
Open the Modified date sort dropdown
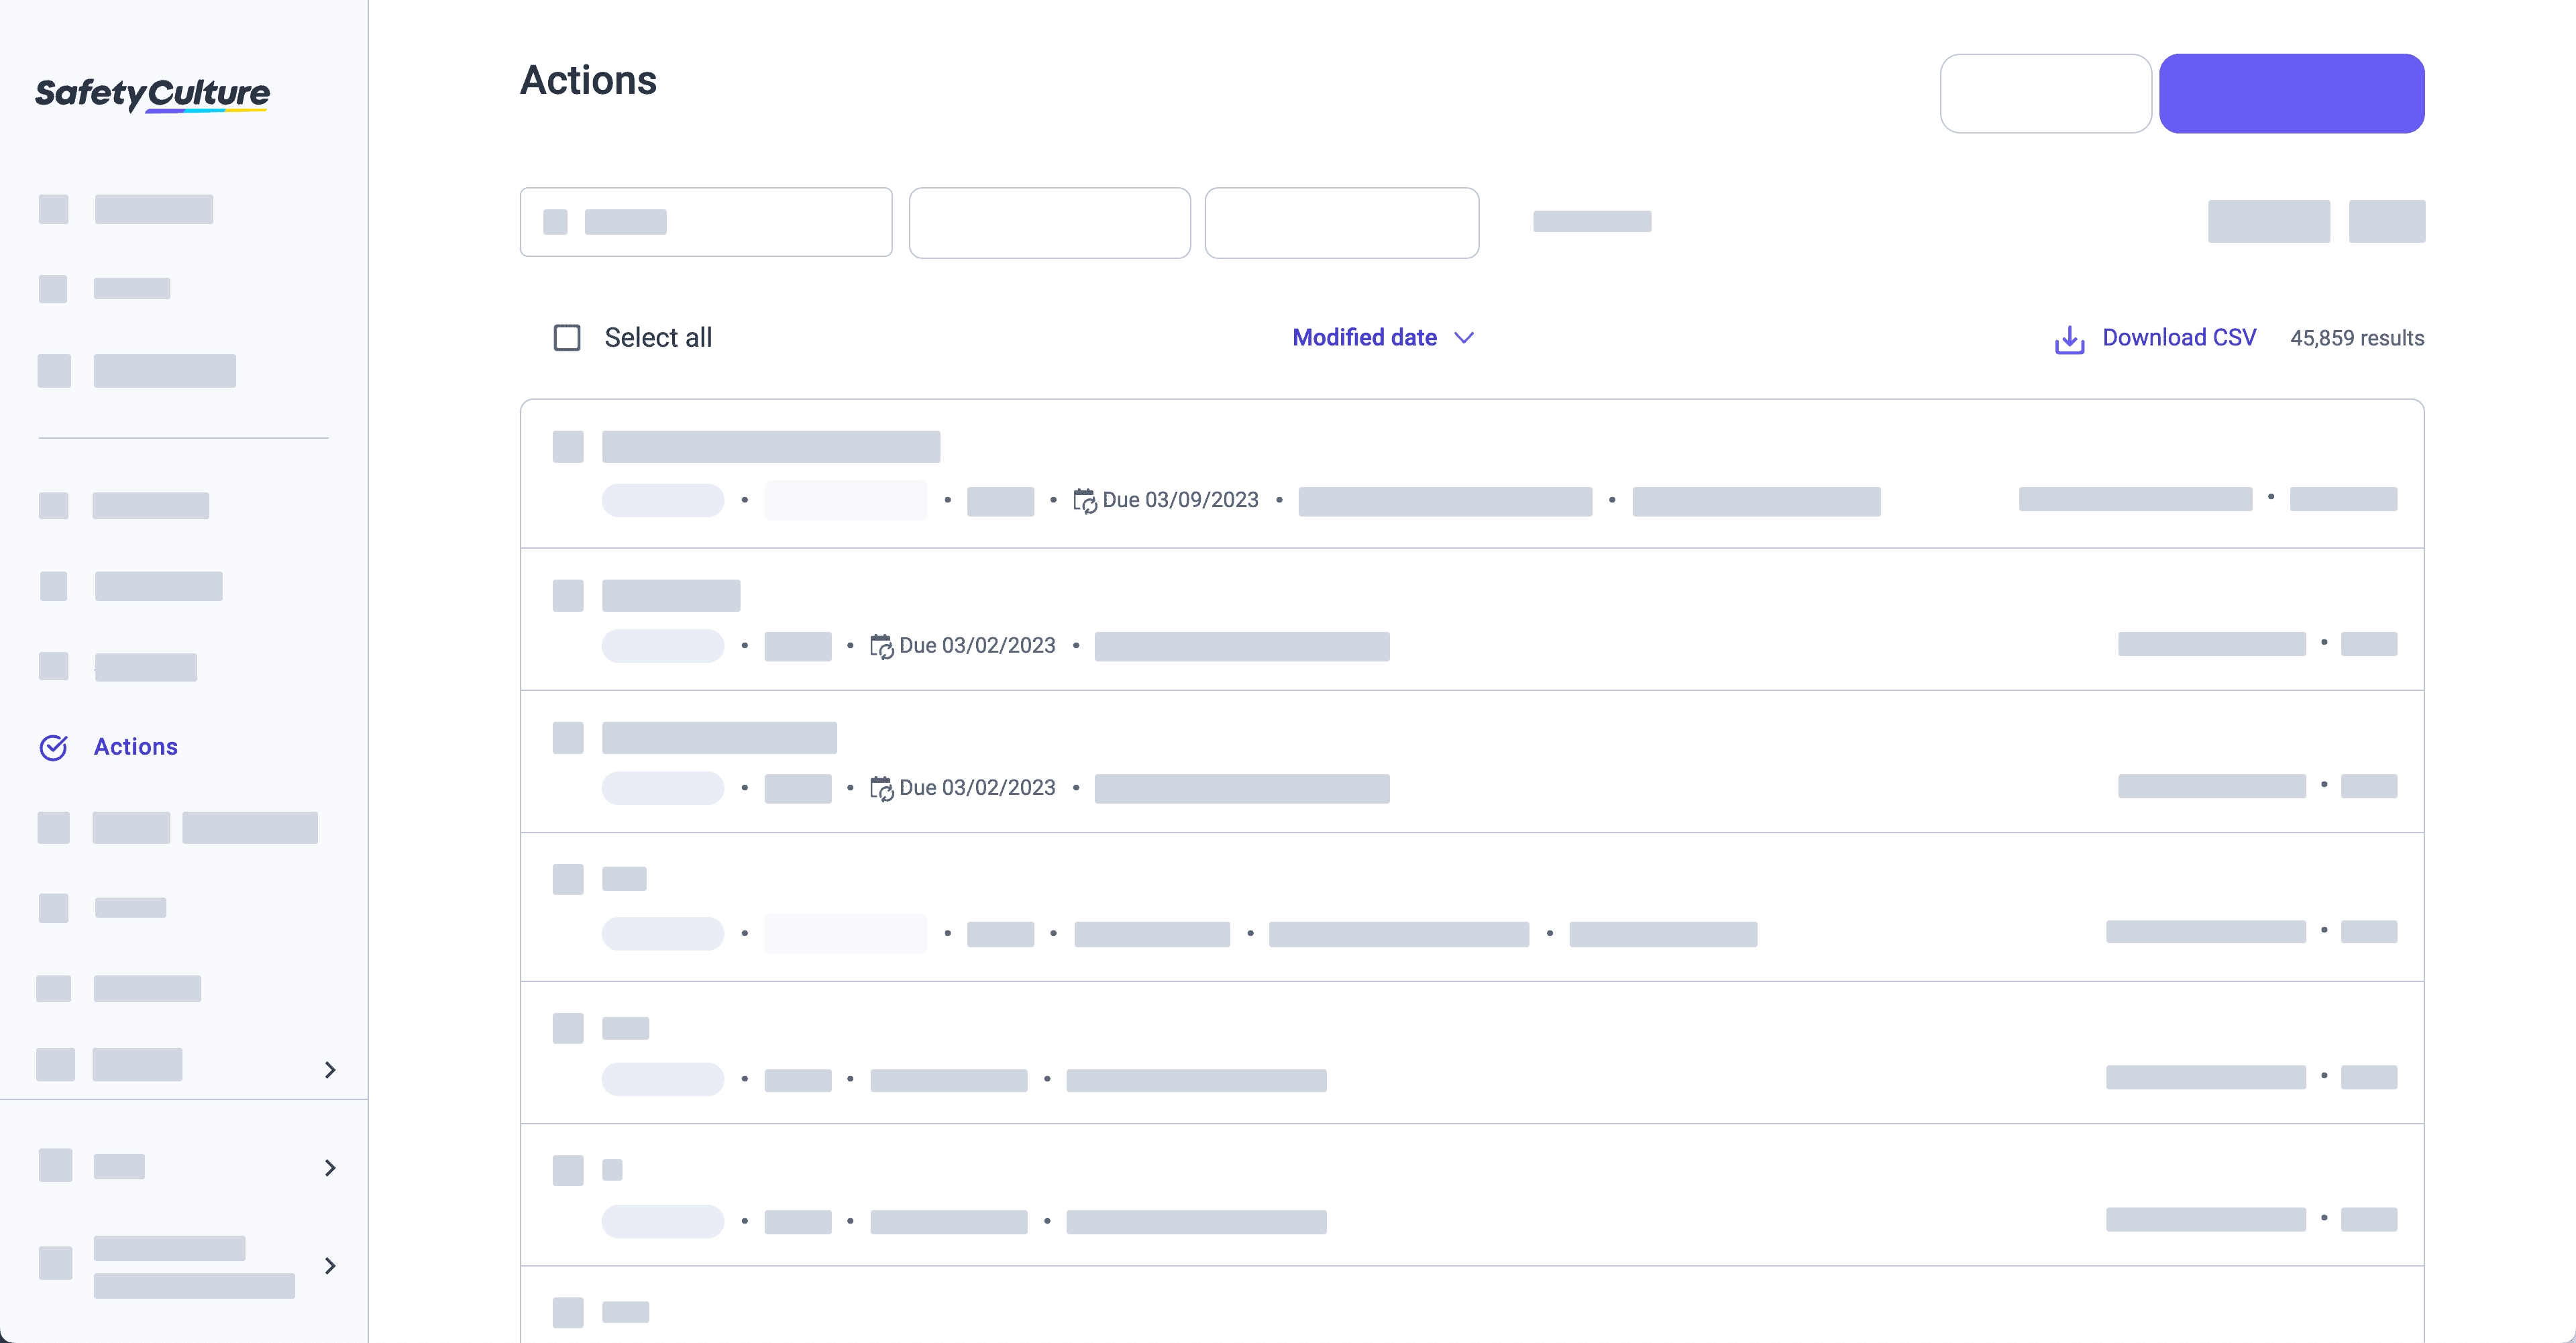(1383, 338)
